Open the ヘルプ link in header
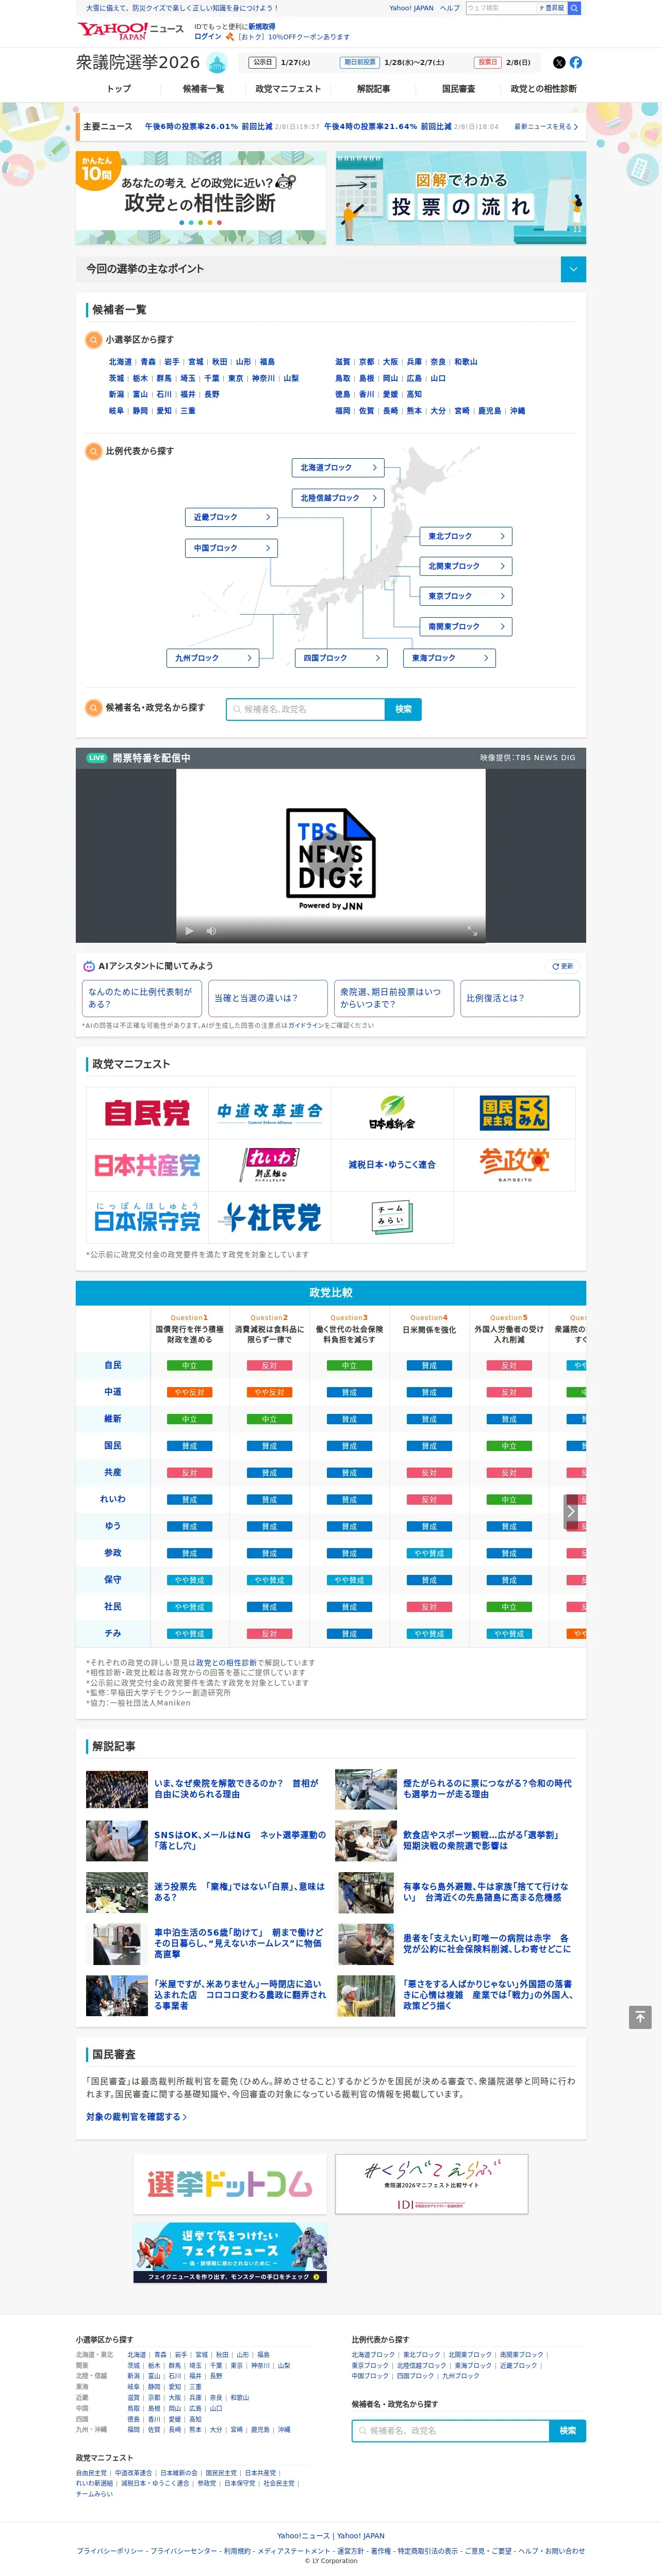The width and height of the screenshot is (662, 2576). (x=450, y=8)
